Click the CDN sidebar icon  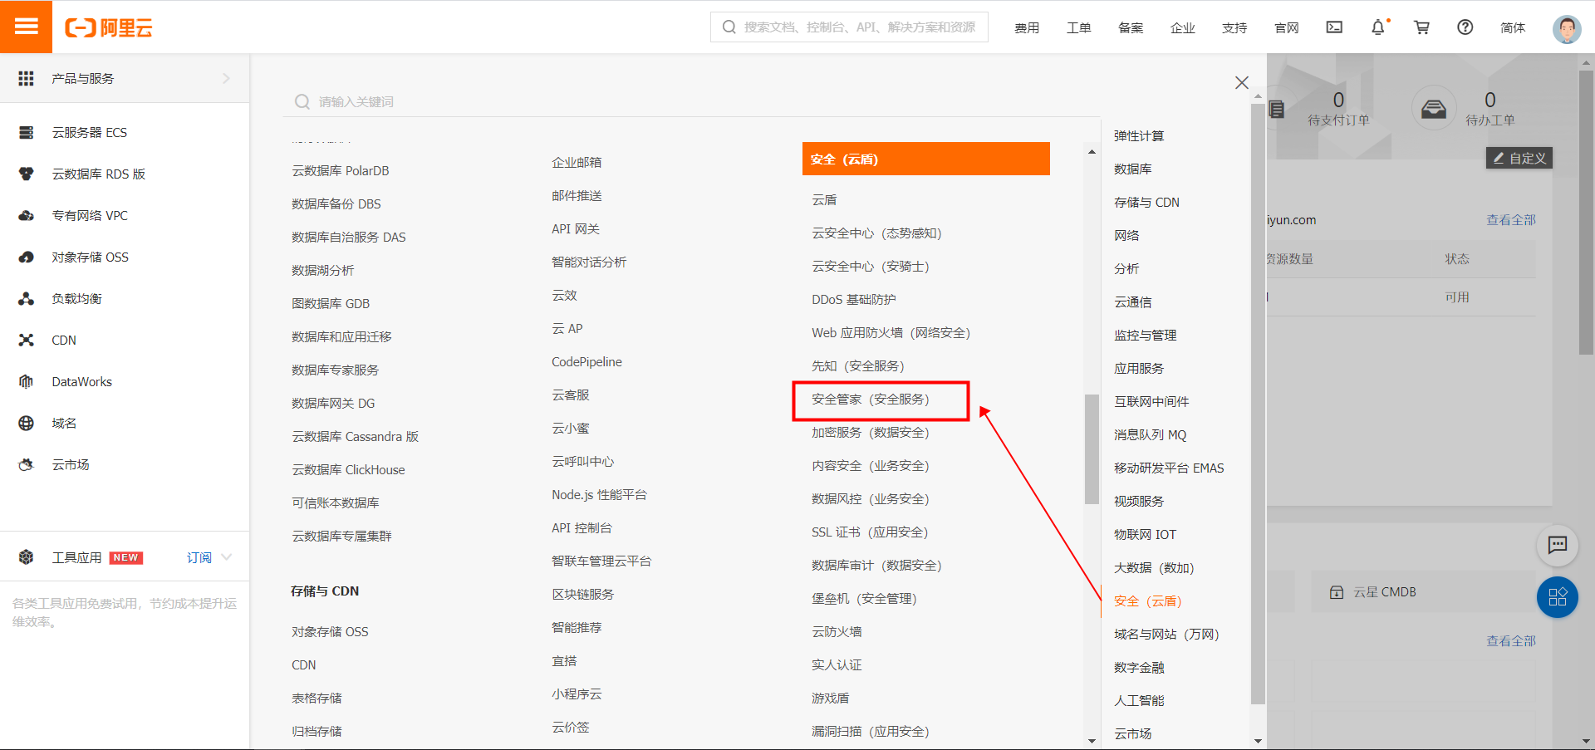[x=27, y=340]
